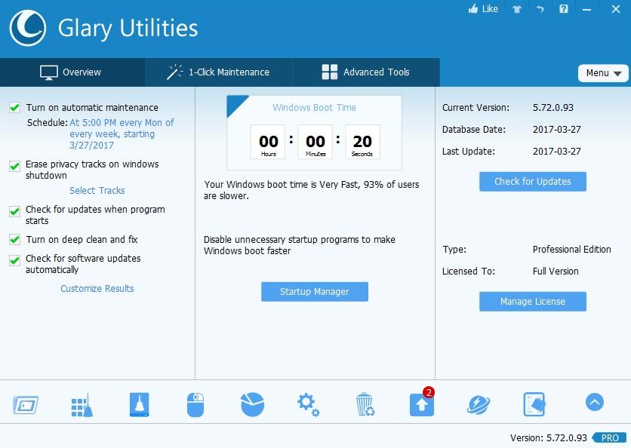Viewport: 631px width, 448px height.
Task: Click the status bar Version: 5.72.0.93 text
Action: [549, 438]
